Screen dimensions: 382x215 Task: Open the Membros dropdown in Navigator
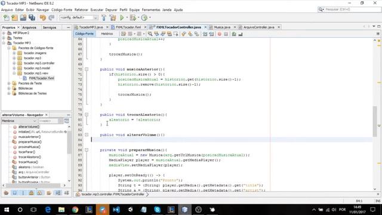tap(19, 121)
